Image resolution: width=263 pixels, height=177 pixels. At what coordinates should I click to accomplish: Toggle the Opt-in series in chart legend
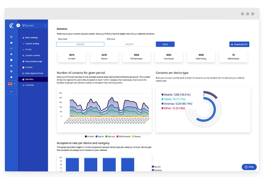click(98, 136)
